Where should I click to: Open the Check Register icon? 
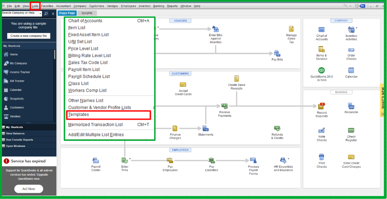tap(351, 130)
